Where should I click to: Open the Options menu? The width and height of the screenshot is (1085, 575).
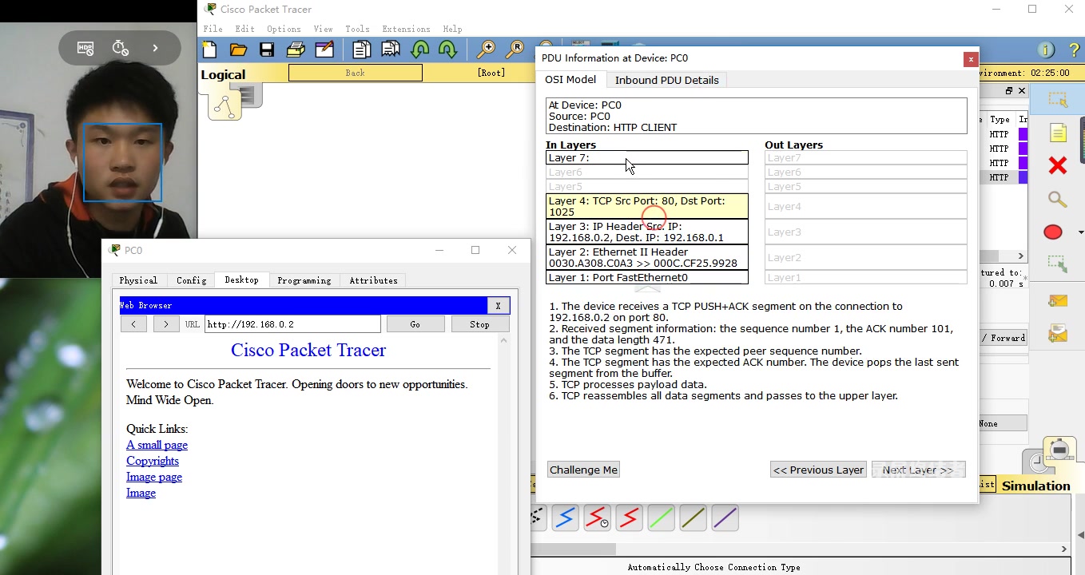click(x=284, y=29)
